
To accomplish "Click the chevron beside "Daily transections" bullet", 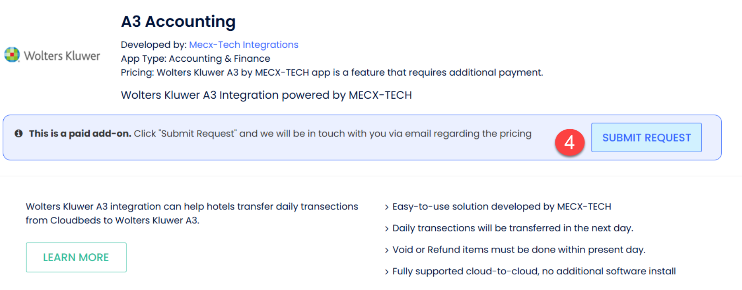I will point(387,229).
